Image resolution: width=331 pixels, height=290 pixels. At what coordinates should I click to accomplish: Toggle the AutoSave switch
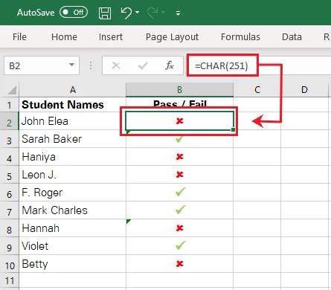(x=74, y=12)
